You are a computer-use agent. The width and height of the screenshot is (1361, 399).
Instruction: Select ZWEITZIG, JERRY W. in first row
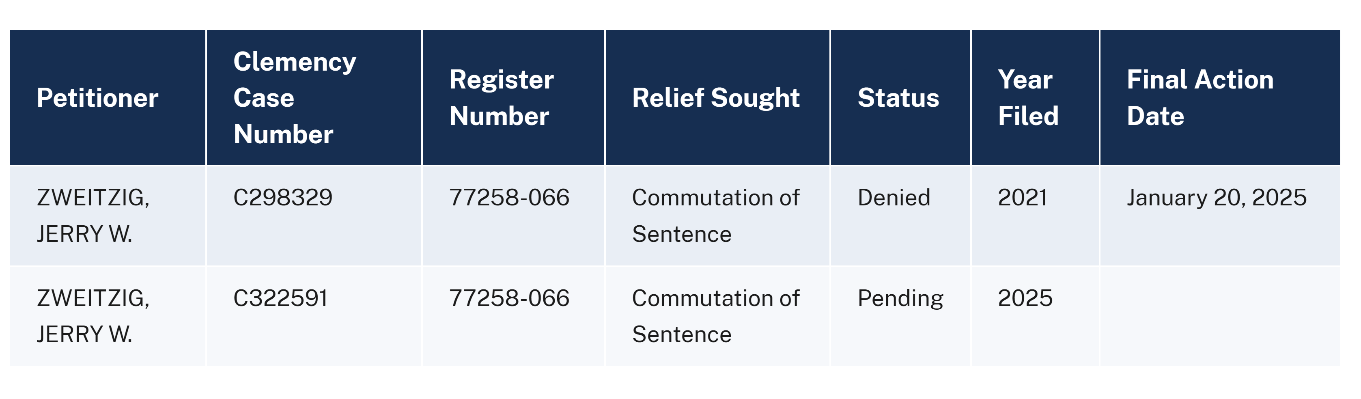pos(93,216)
